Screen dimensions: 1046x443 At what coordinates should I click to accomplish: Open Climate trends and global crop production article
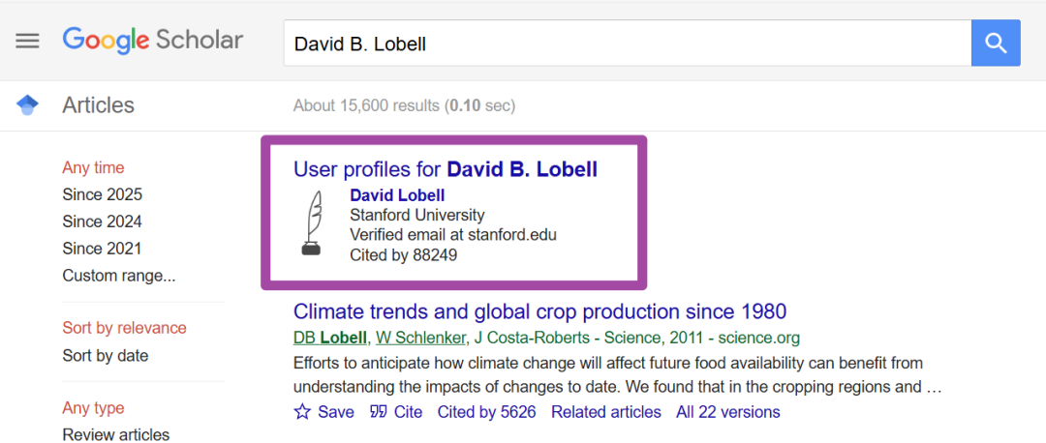coord(539,311)
